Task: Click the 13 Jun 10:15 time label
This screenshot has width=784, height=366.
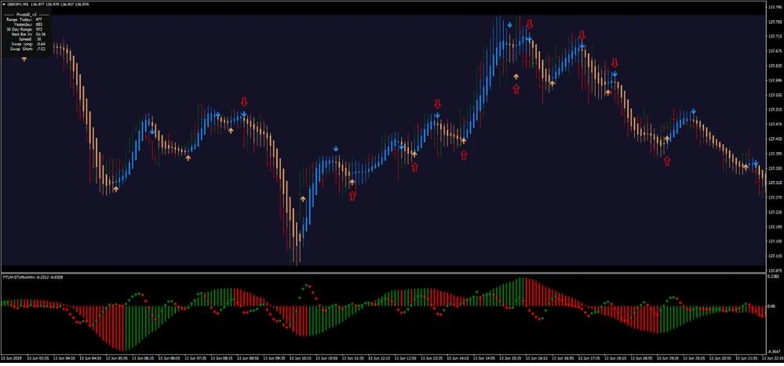Action: point(303,358)
